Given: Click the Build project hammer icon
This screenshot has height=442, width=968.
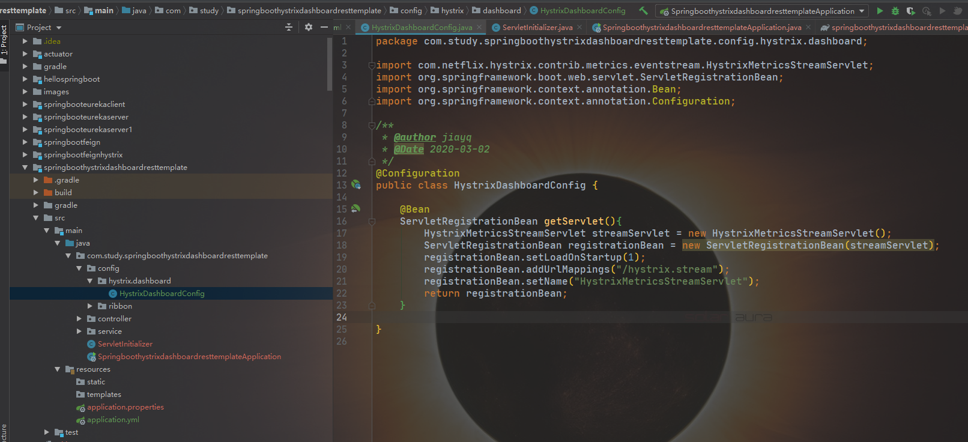Looking at the screenshot, I should pos(643,11).
